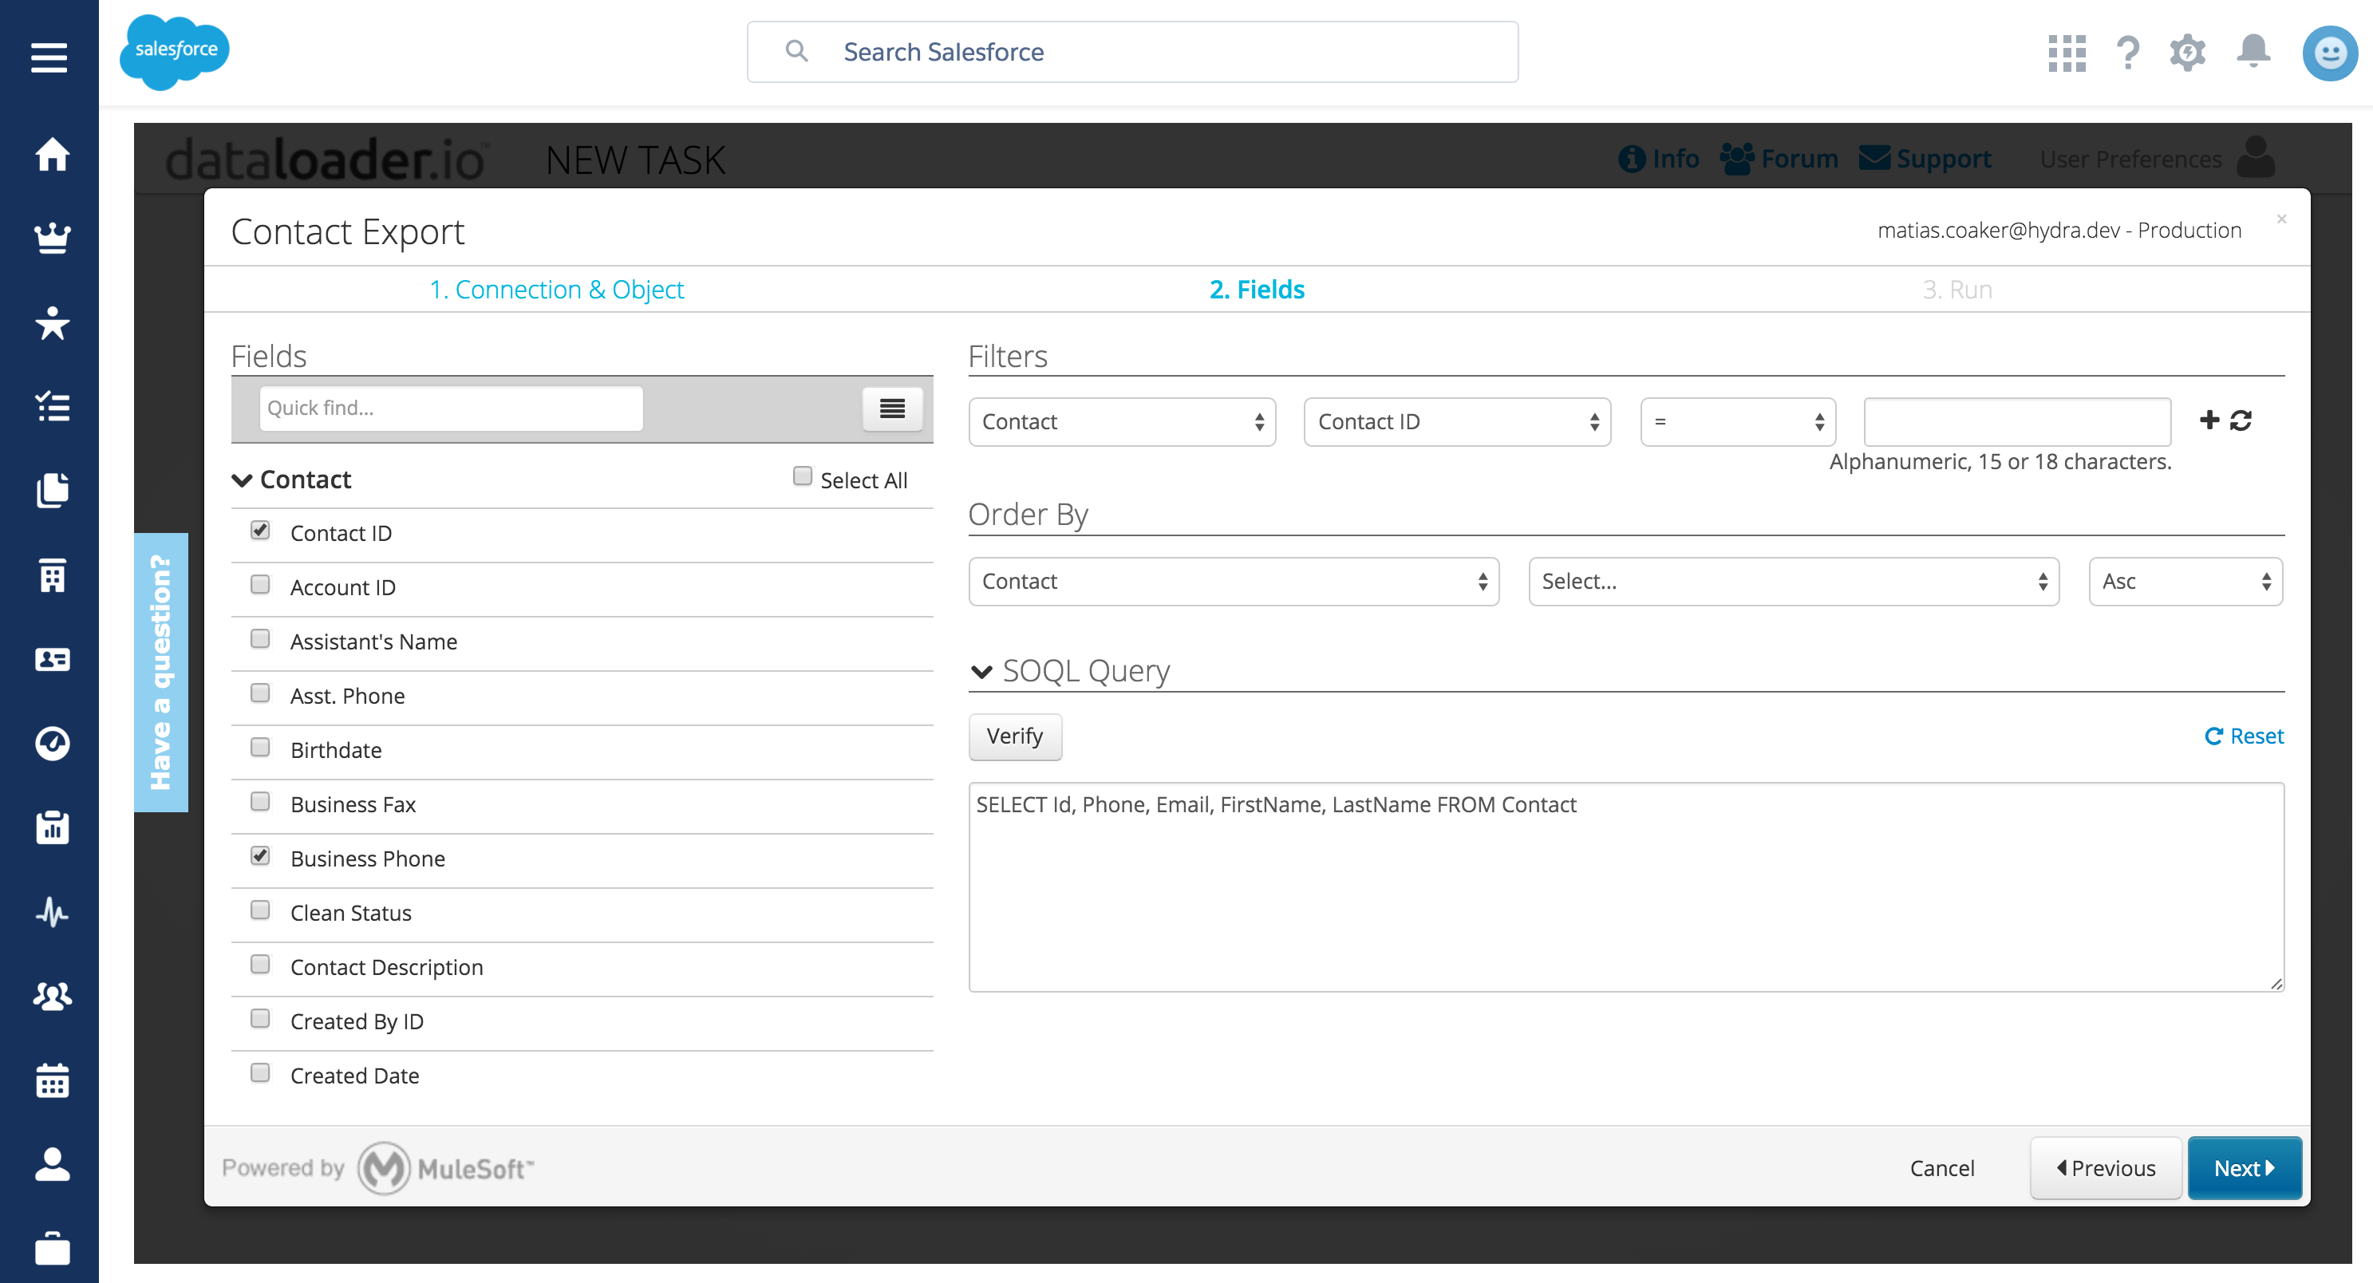Close the Contact Export dialog
Viewport: 2373px width, 1283px height.
[x=2282, y=219]
